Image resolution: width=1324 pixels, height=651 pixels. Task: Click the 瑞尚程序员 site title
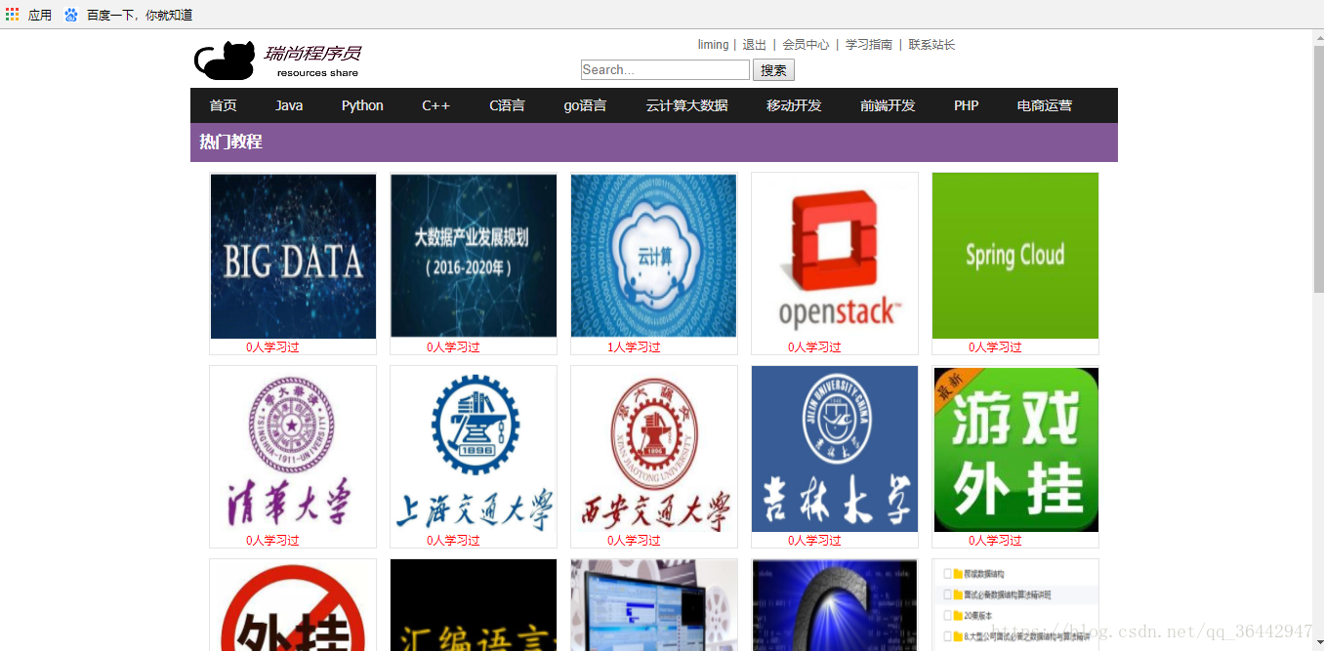(311, 53)
